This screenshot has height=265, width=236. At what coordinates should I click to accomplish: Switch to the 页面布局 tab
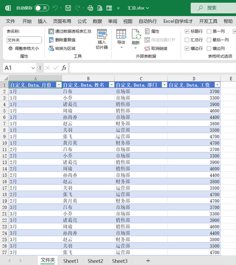tap(62, 21)
